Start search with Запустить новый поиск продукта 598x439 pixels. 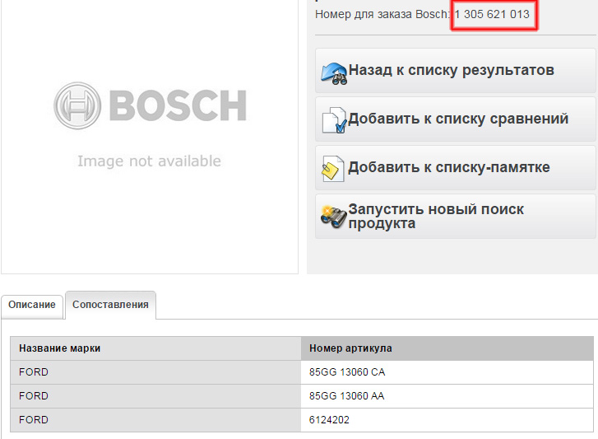pyautogui.click(x=456, y=217)
